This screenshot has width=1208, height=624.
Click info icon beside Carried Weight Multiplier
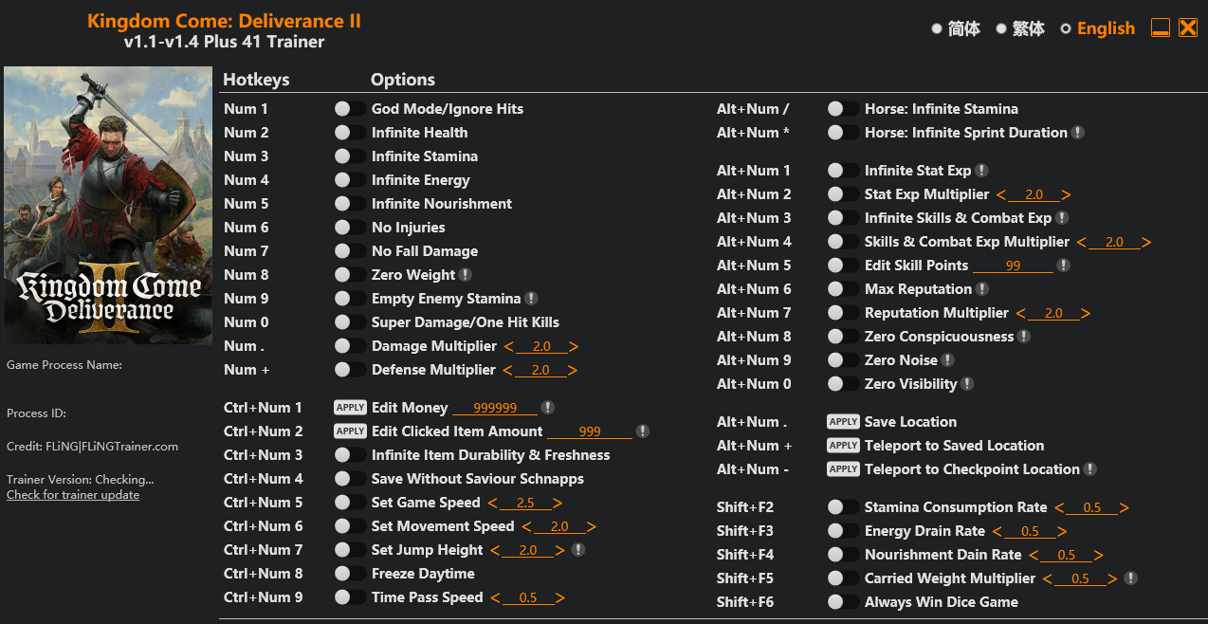click(x=1130, y=578)
